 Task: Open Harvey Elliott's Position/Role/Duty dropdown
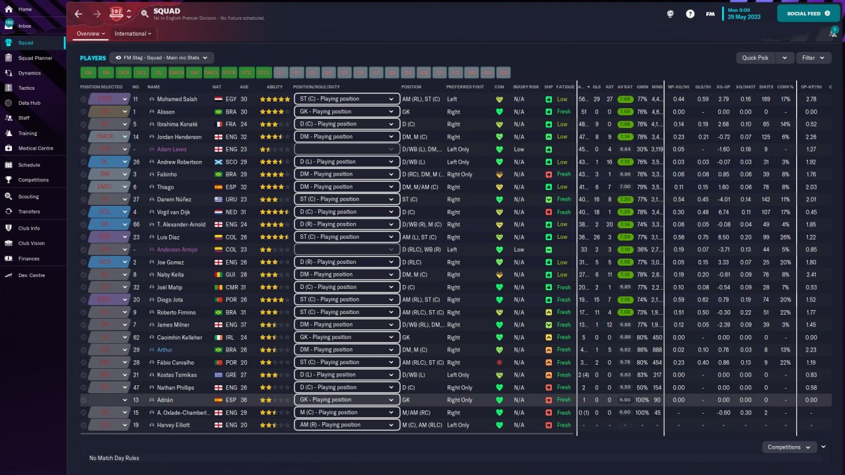[x=347, y=425]
